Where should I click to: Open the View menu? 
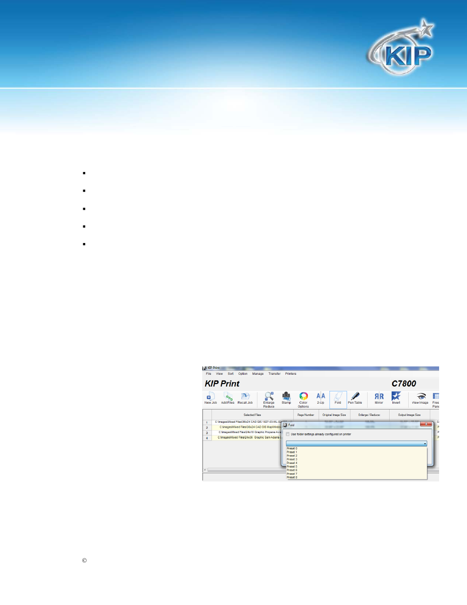pyautogui.click(x=219, y=374)
